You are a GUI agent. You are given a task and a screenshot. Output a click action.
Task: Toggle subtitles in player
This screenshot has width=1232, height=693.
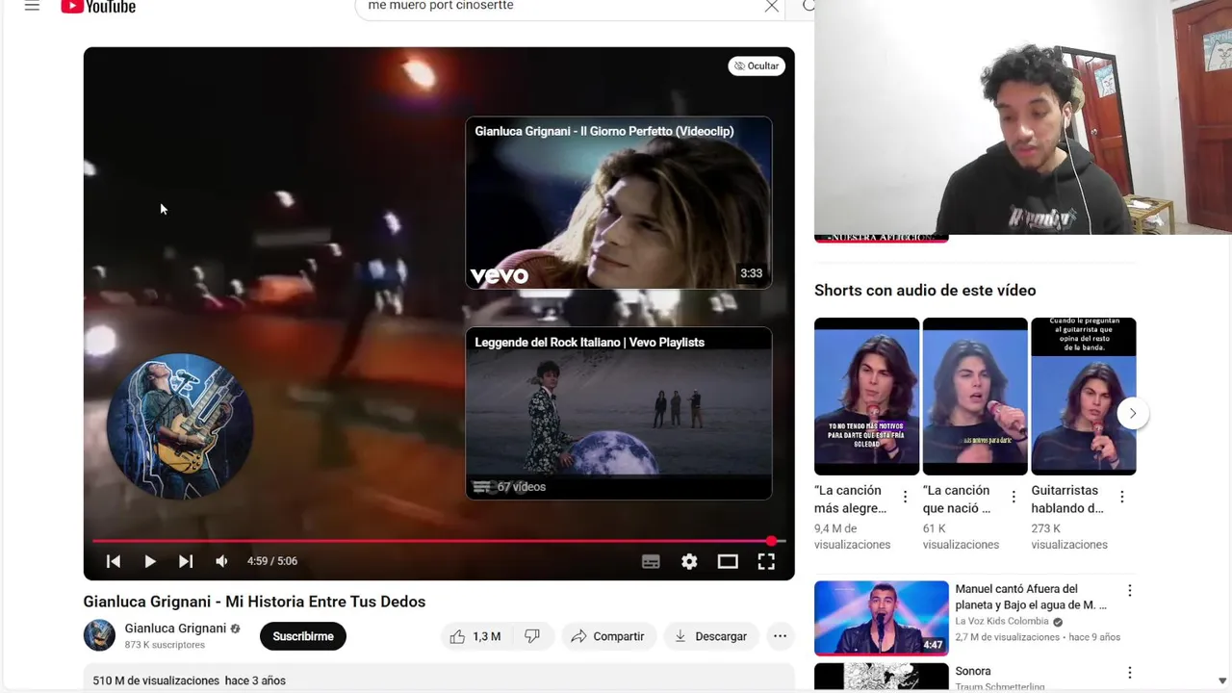[651, 561]
